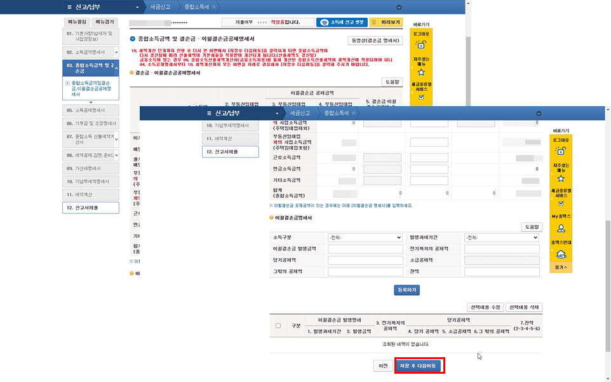This screenshot has height=382, width=611.
Task: Expand the 02. 소득금액명세서 menu arrow
Action: (116, 52)
